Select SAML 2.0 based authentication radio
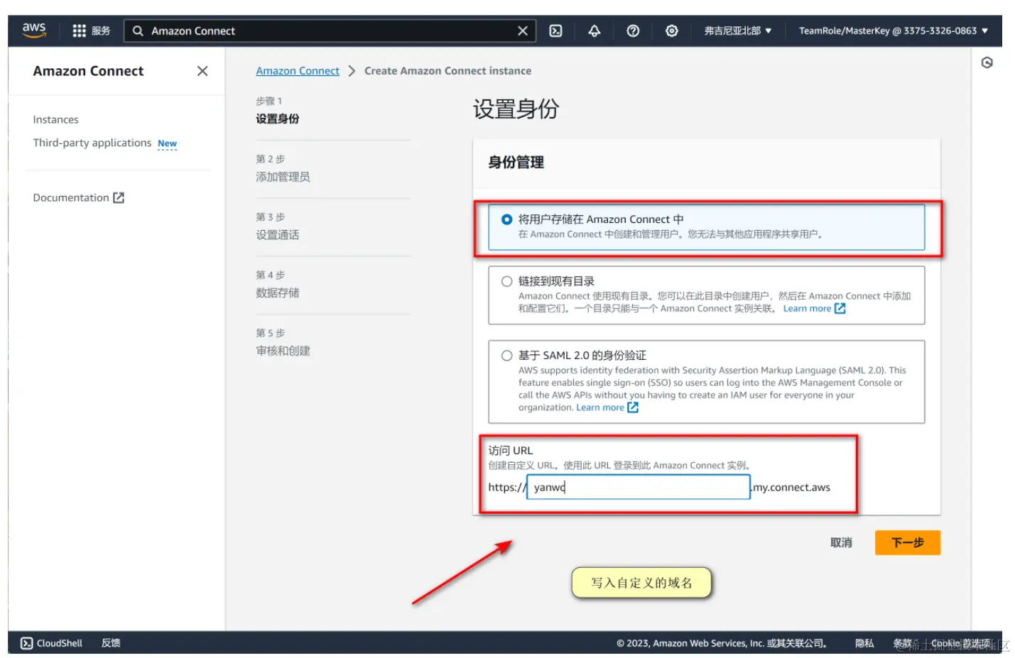 [506, 356]
